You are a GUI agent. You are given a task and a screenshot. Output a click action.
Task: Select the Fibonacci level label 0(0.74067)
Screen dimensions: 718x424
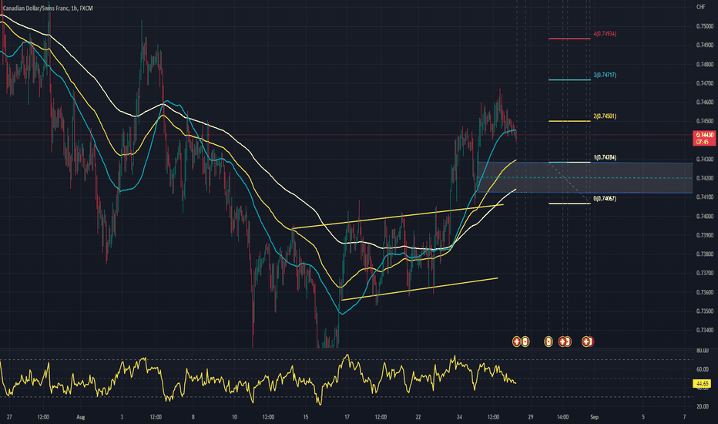[x=605, y=199]
